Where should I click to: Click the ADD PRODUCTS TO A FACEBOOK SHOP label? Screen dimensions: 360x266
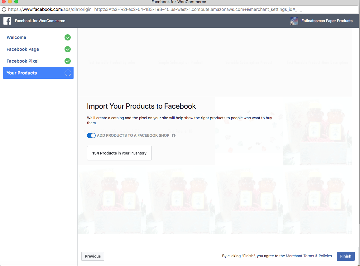(x=133, y=135)
